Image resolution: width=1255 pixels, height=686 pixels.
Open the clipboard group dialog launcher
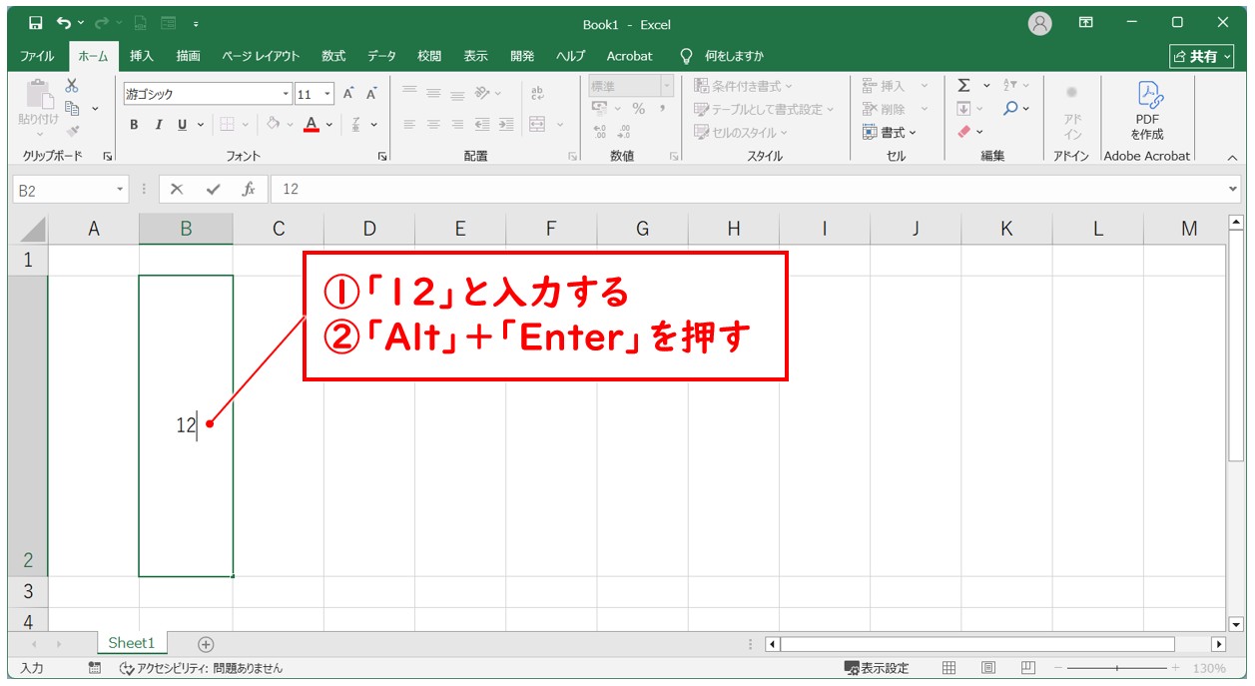coord(107,157)
